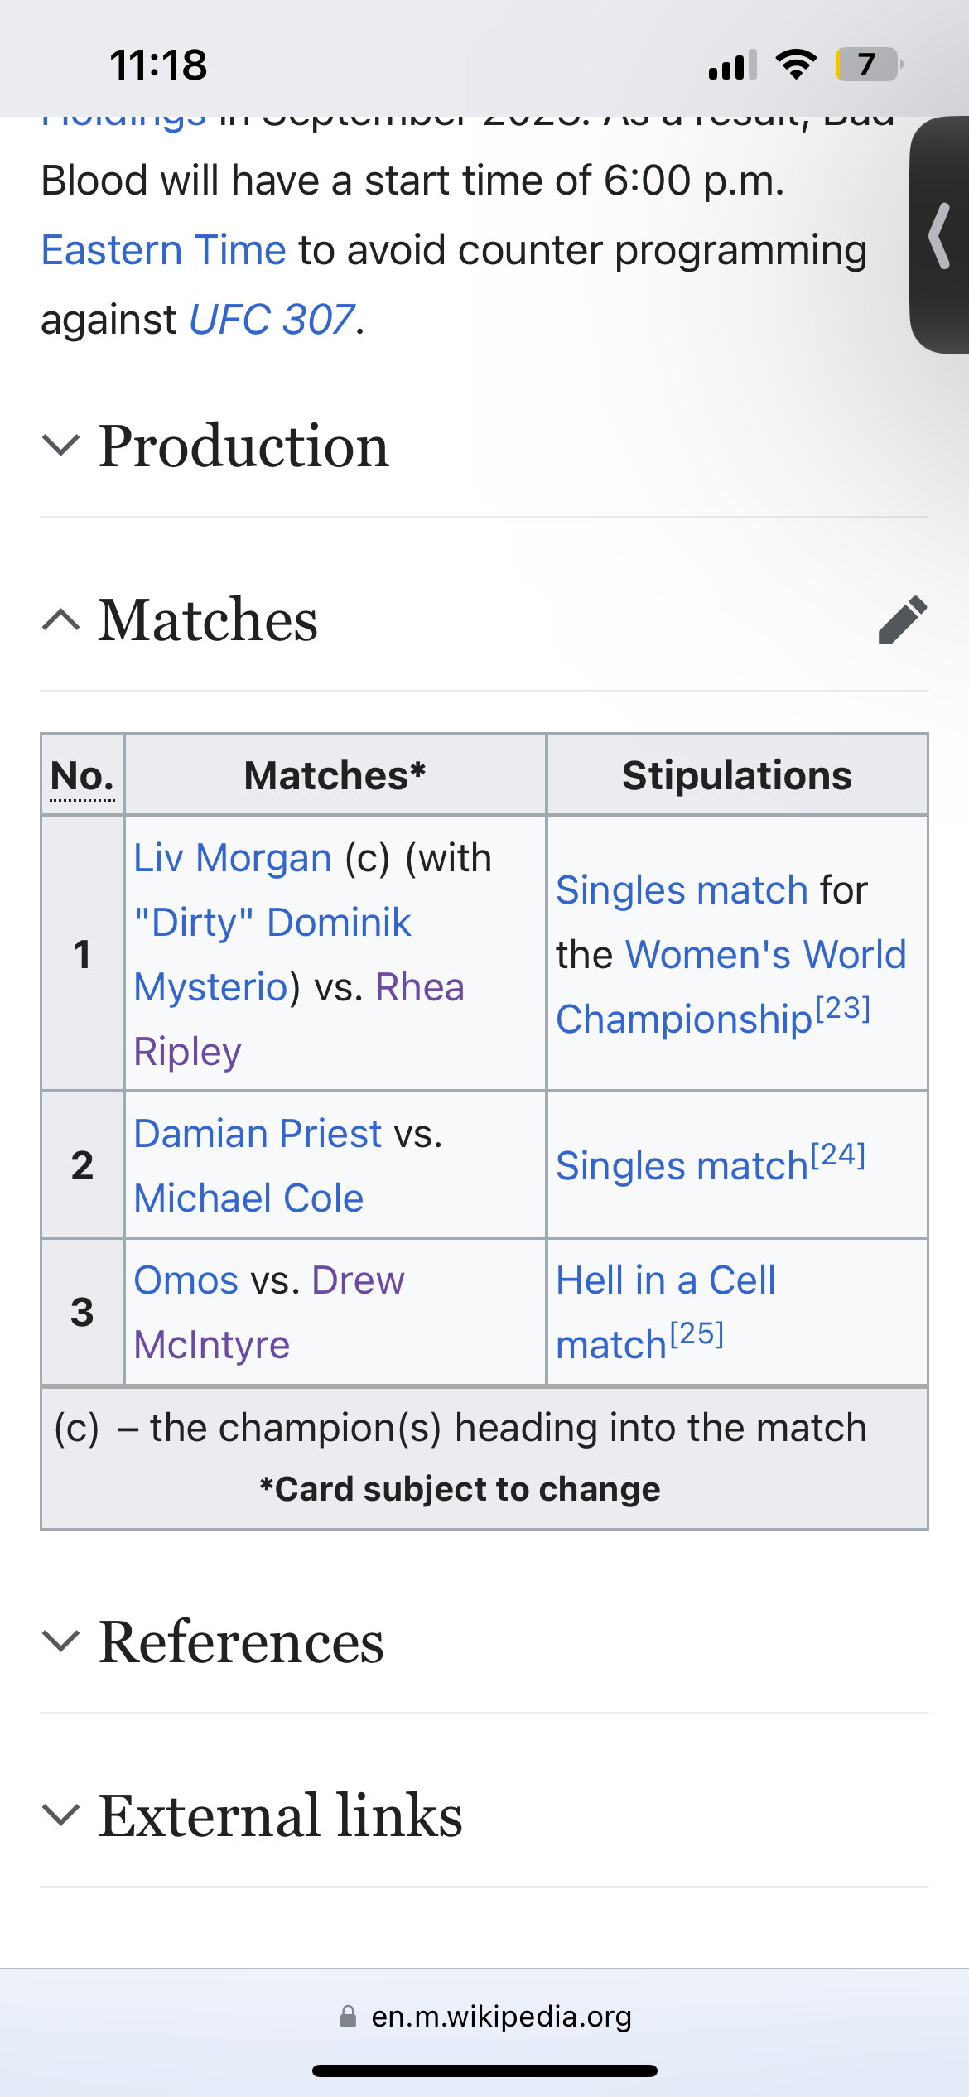Screen dimensions: 969x2097
Task: Tap the Matches edit pencil icon
Action: tap(902, 619)
